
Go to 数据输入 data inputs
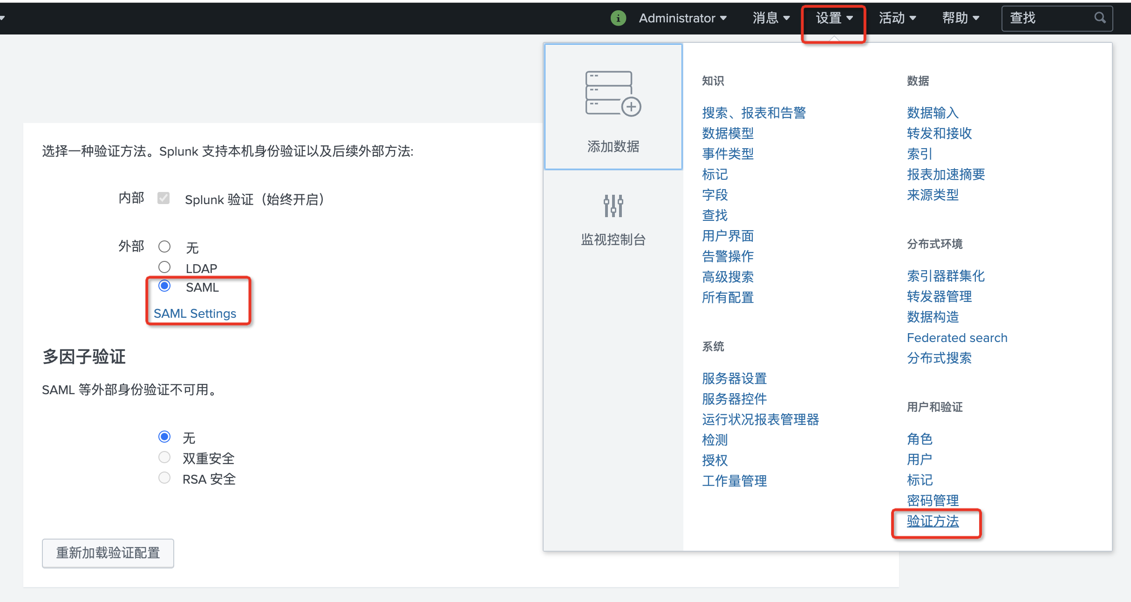(x=933, y=113)
